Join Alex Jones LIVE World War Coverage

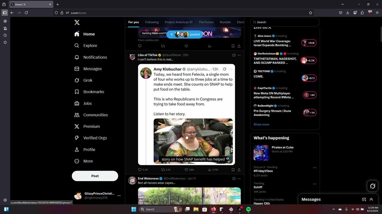(x=285, y=41)
